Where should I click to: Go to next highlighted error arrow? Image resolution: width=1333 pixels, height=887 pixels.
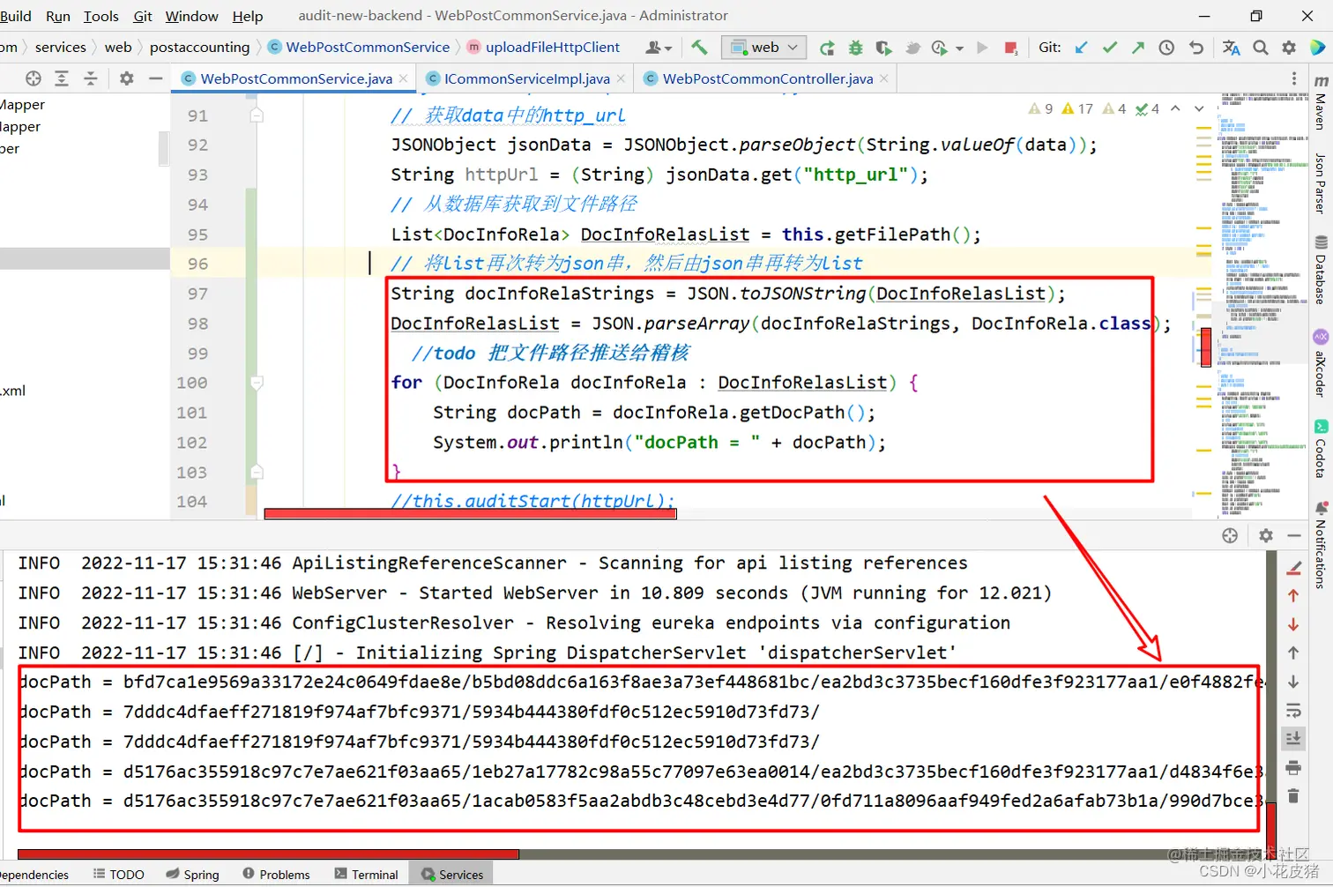pos(1199,108)
